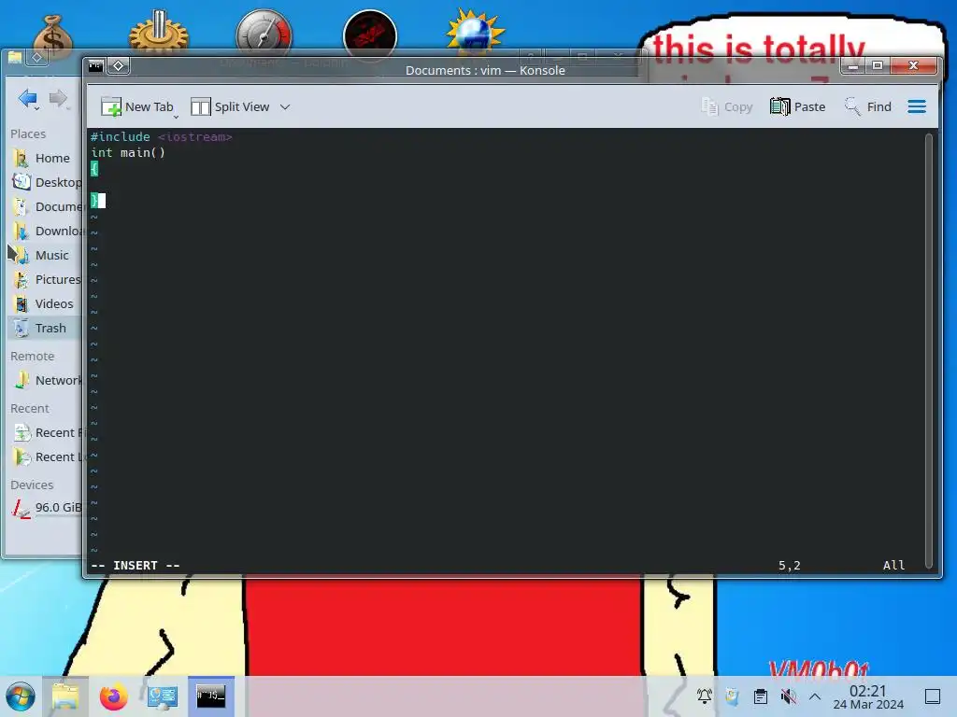Image resolution: width=957 pixels, height=717 pixels.
Task: Click on the 'int main()' line
Action: (127, 152)
